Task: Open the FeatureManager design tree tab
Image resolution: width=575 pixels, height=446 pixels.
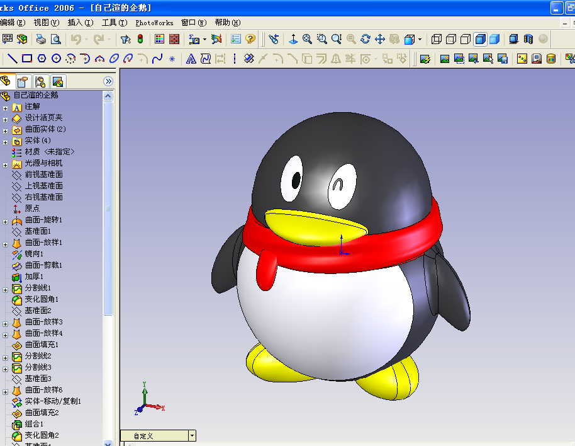Action: 6,81
